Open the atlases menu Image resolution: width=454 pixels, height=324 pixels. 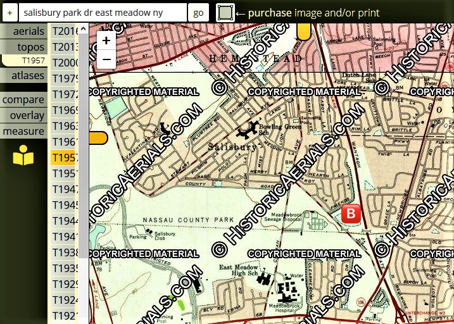coord(23,75)
